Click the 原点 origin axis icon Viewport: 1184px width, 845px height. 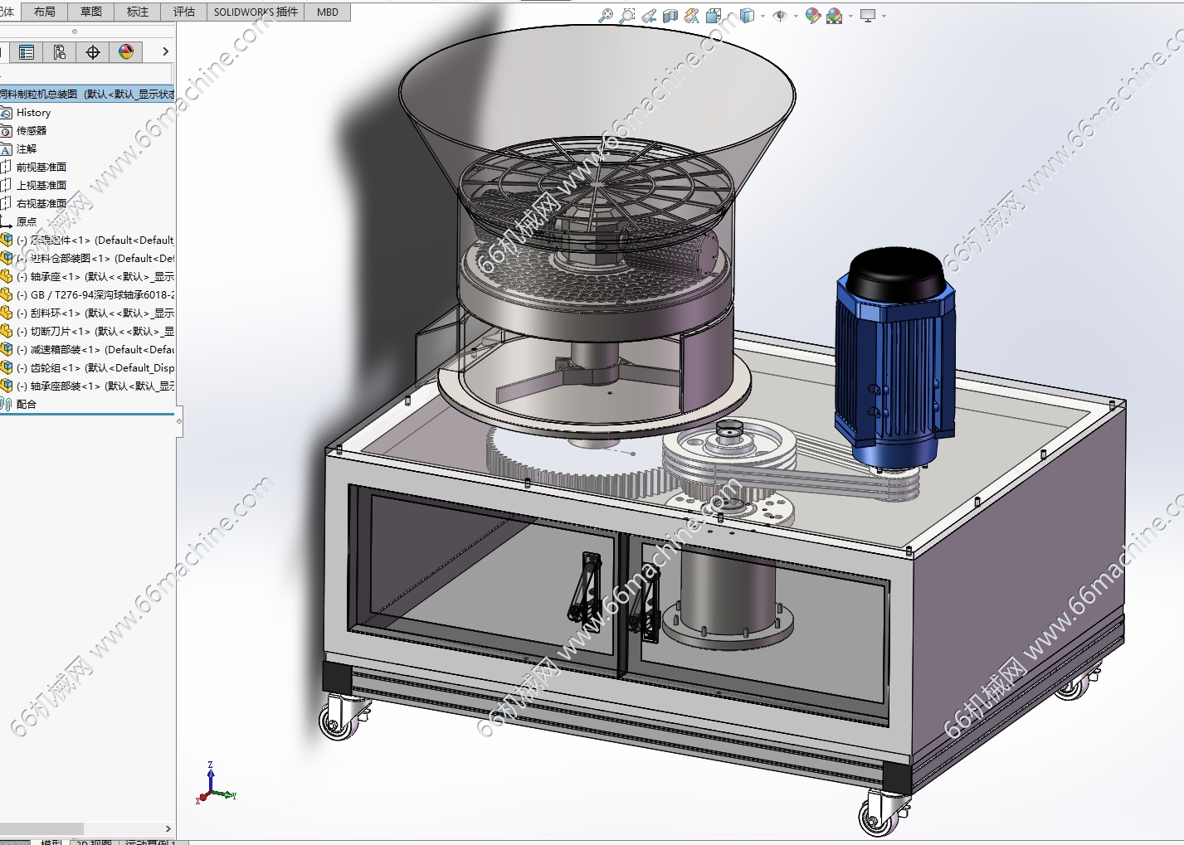(x=6, y=222)
